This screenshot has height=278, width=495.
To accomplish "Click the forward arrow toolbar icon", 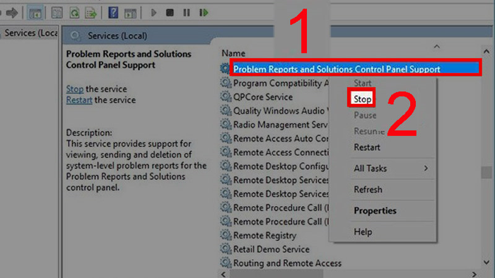I will 12,13.
